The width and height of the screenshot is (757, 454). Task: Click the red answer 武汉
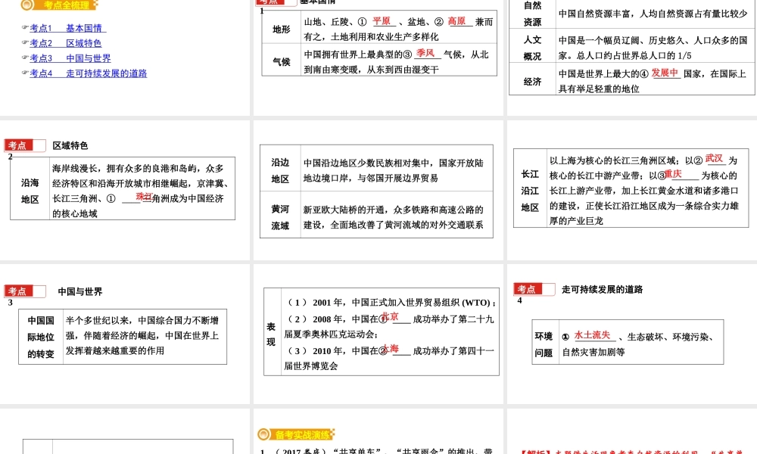714,158
